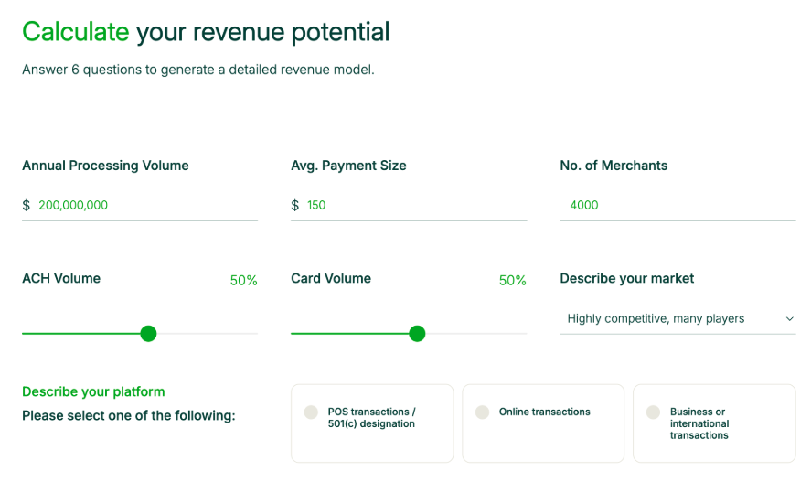
Task: Click the Describe your market label
Action: tap(627, 278)
